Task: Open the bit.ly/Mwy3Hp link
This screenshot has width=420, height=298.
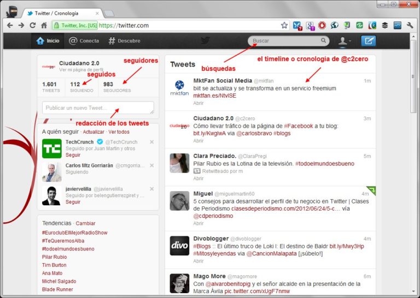Action: click(347, 246)
